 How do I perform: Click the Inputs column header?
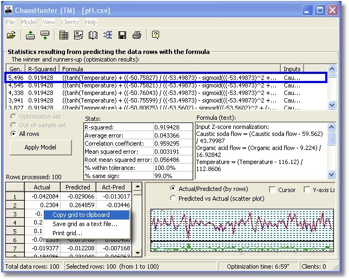click(x=292, y=69)
